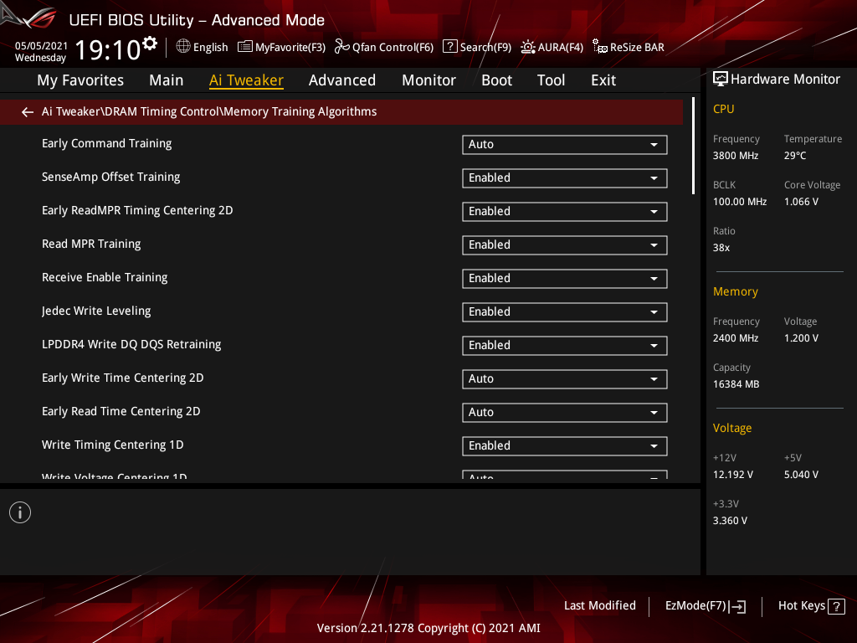This screenshot has width=857, height=643.
Task: Select the Early Read Time Centering 2D label
Action: [x=121, y=412]
